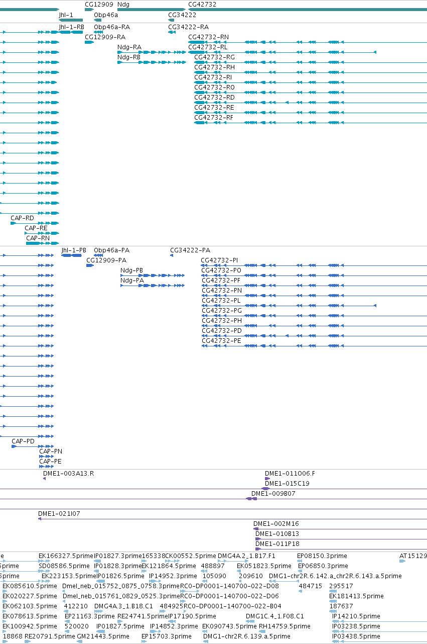Click EST EK181413.5prime

(x=356, y=596)
